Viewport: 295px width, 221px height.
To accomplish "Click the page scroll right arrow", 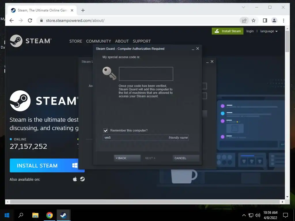I will coord(282,202).
